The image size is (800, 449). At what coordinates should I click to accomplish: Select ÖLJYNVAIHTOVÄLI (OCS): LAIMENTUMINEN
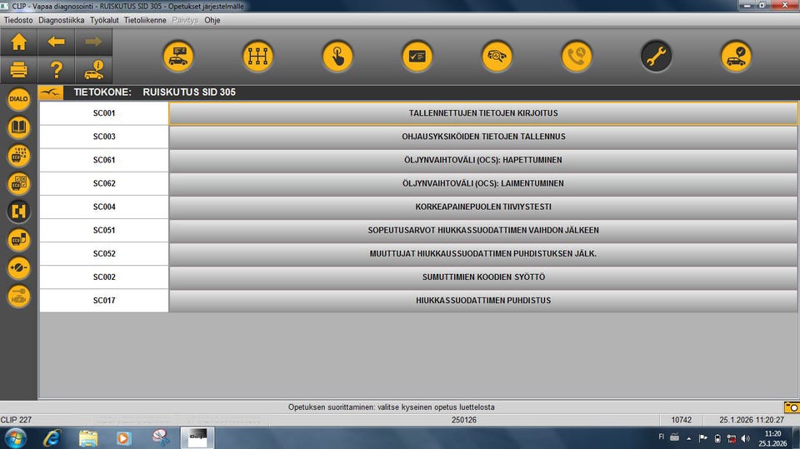pyautogui.click(x=483, y=183)
